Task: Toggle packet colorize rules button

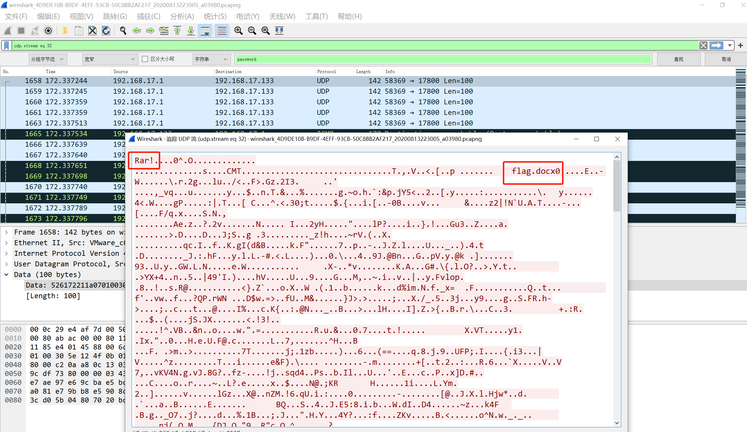Action: 222,31
